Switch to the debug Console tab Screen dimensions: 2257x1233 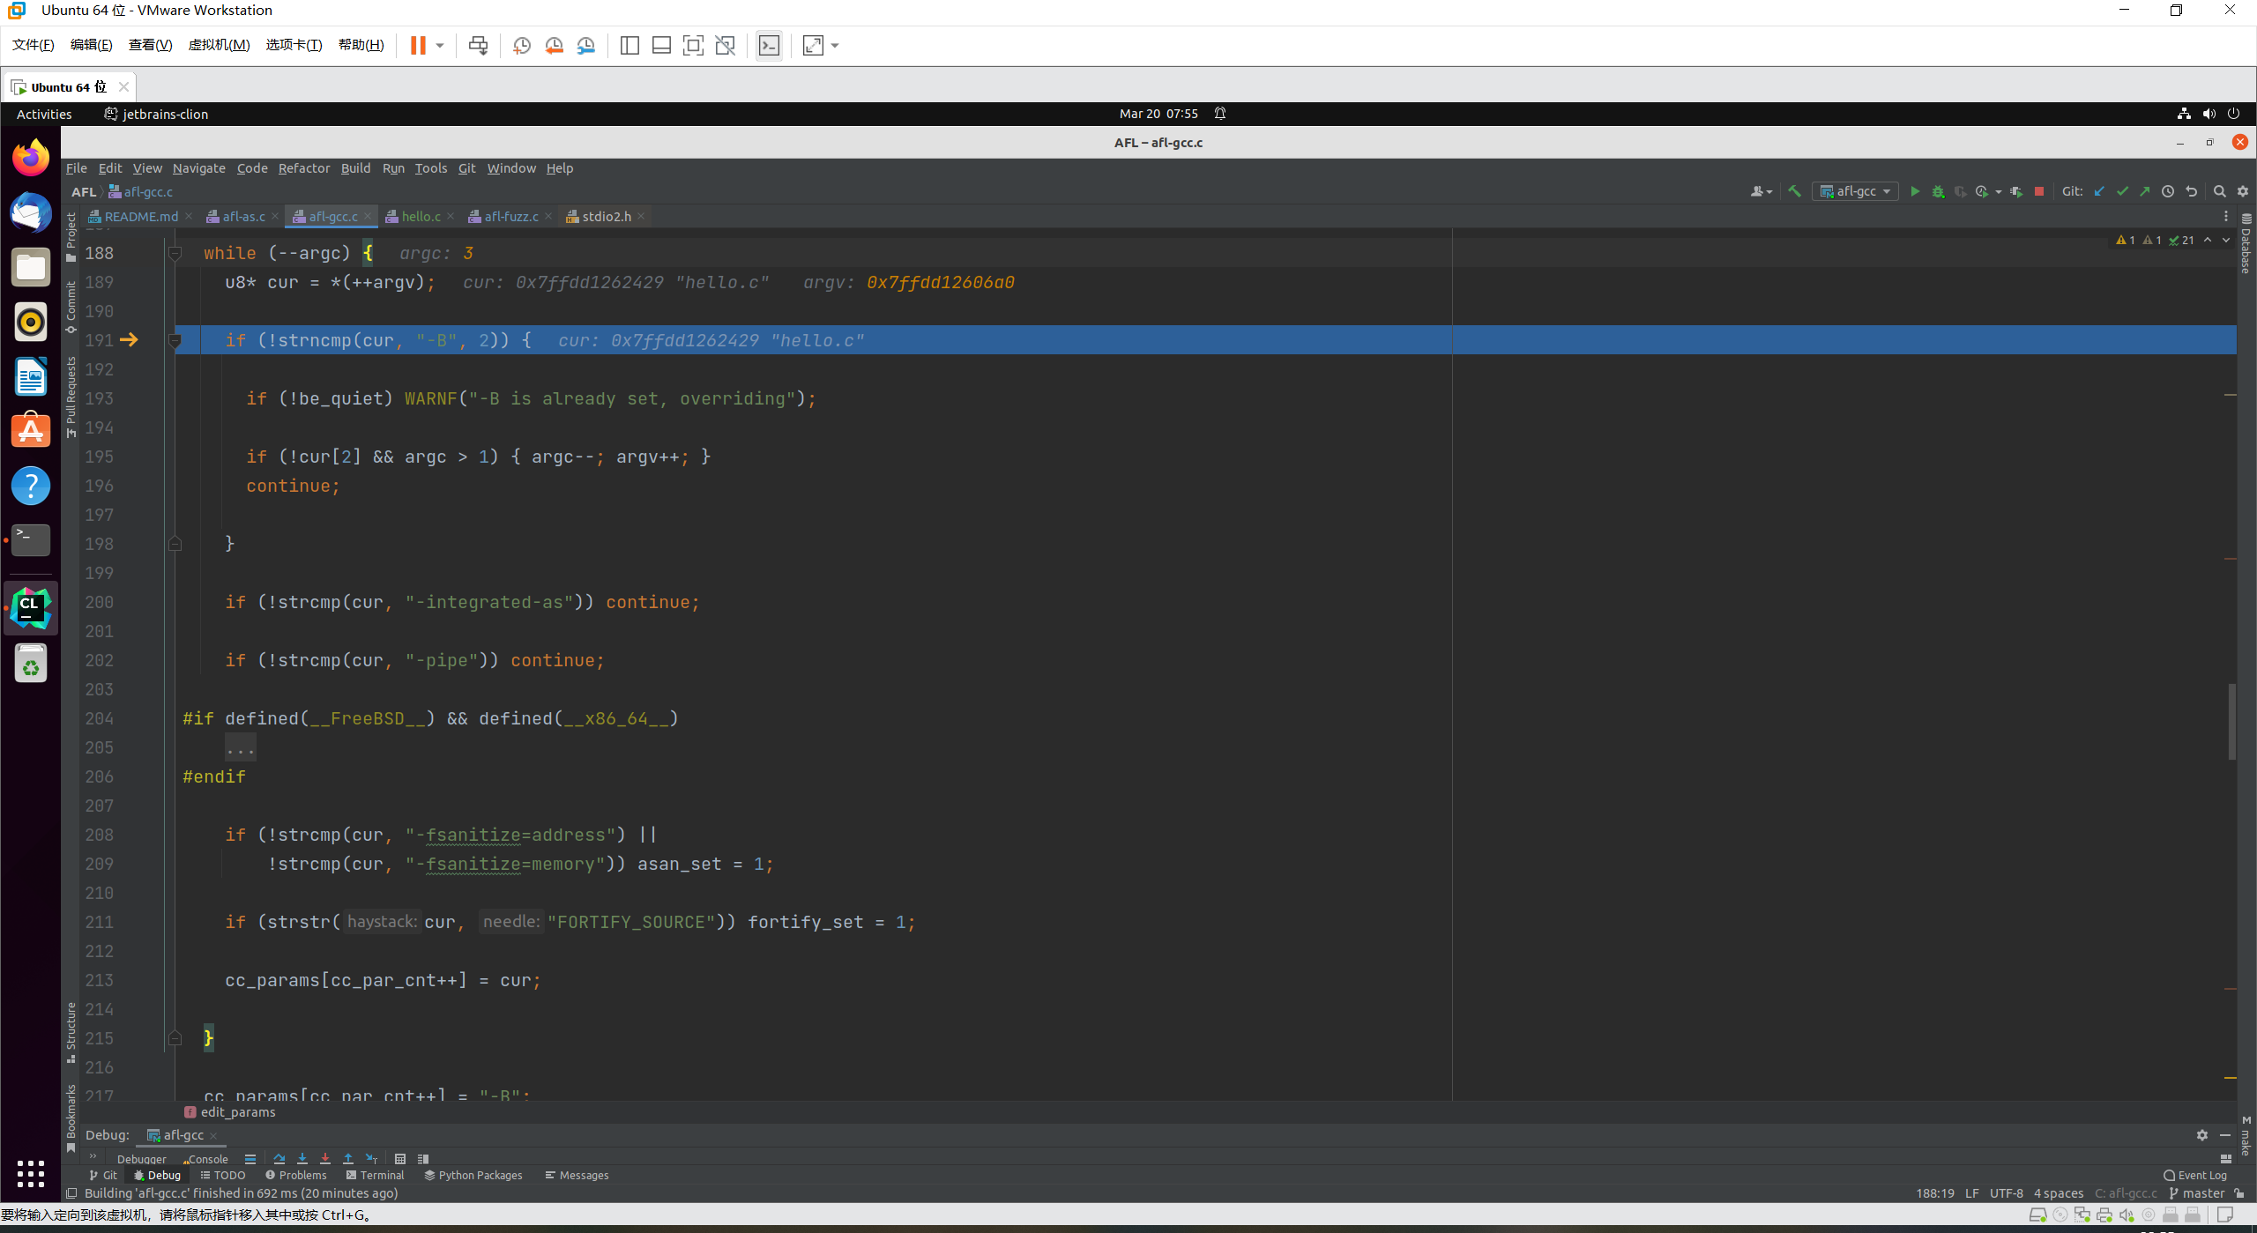(x=206, y=1159)
